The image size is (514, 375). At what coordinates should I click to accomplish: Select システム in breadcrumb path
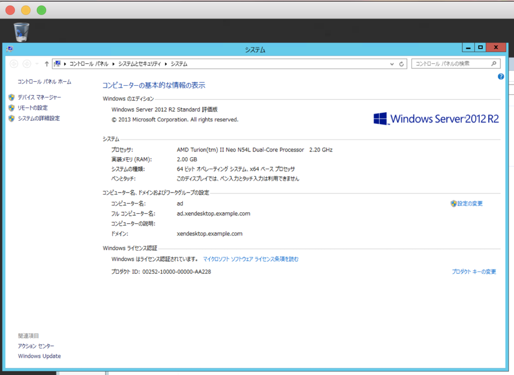click(x=179, y=64)
